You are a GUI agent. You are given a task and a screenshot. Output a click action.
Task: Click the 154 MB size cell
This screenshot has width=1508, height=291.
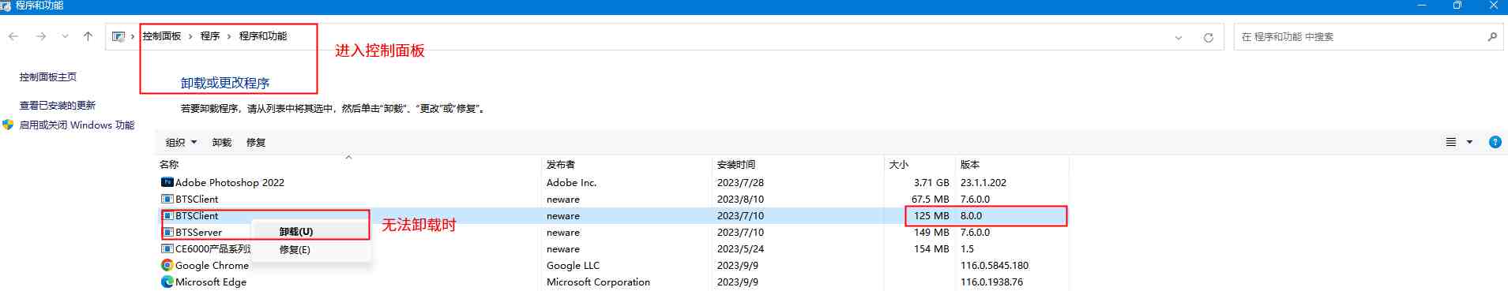(x=931, y=248)
